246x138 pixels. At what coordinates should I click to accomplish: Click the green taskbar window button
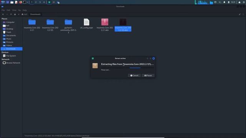click(x=49, y=2)
